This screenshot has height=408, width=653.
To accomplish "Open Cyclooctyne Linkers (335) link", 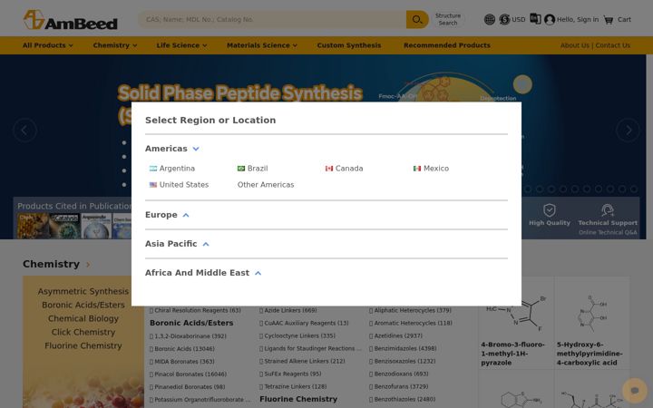I will click(297, 336).
